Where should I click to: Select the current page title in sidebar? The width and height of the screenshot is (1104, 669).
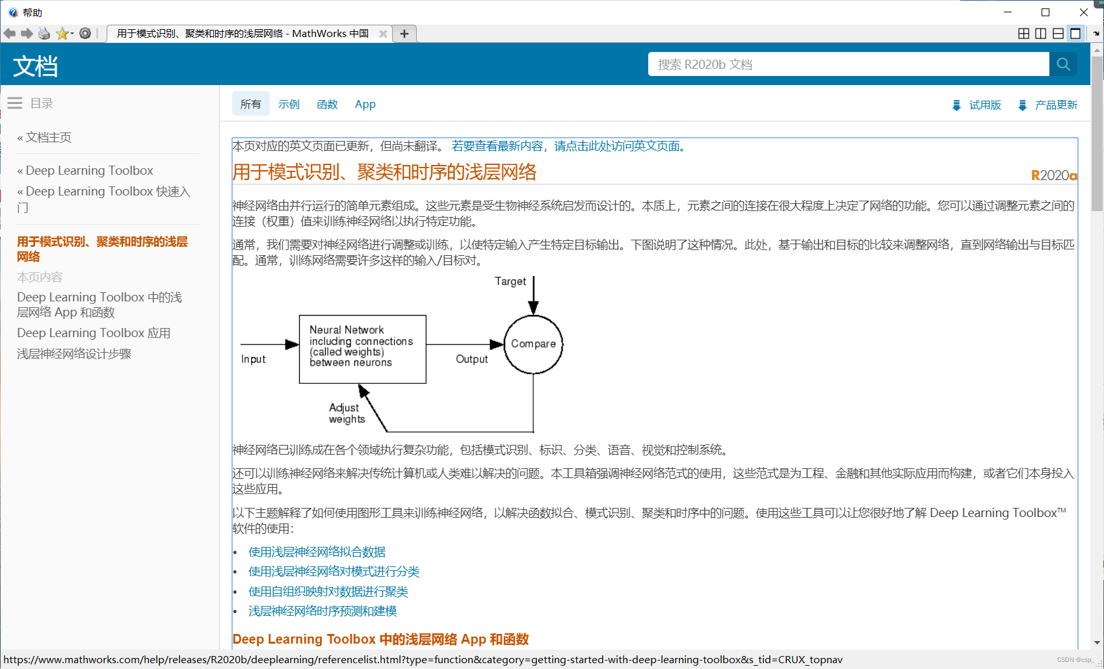(102, 249)
